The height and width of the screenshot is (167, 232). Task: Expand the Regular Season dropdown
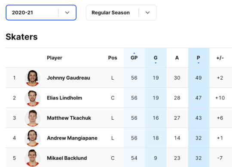pos(121,12)
